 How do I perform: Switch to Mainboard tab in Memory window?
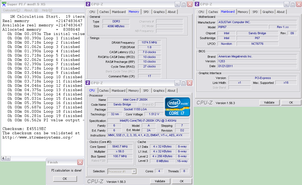[x=119, y=12]
